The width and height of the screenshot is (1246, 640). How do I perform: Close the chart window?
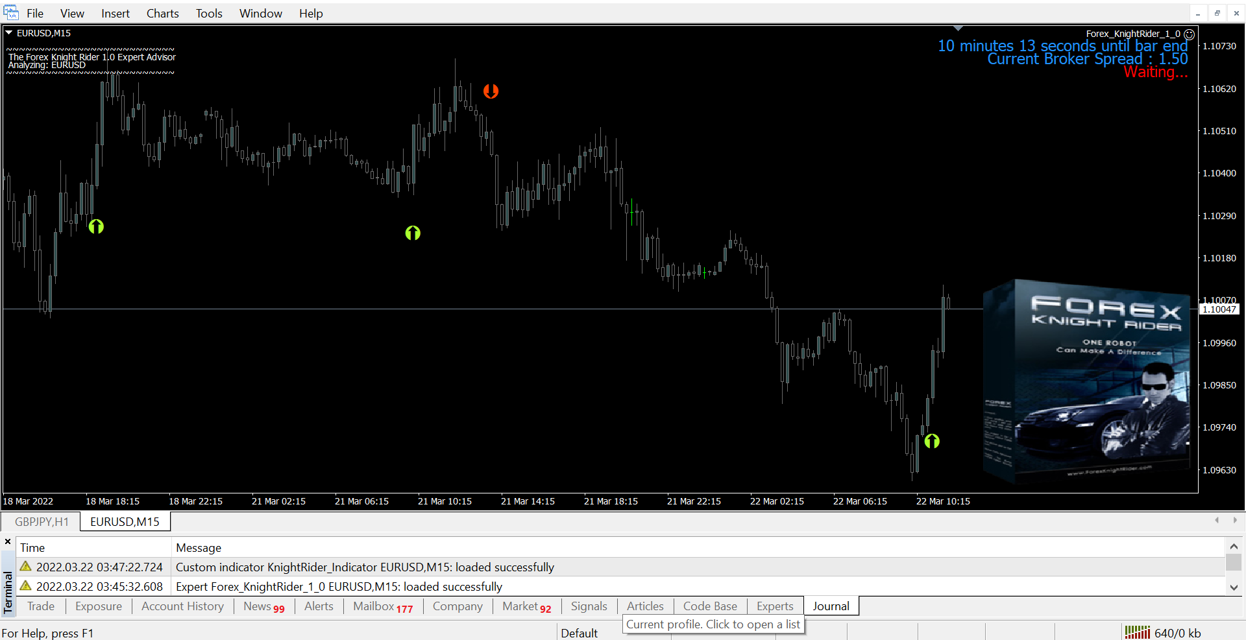point(1236,14)
